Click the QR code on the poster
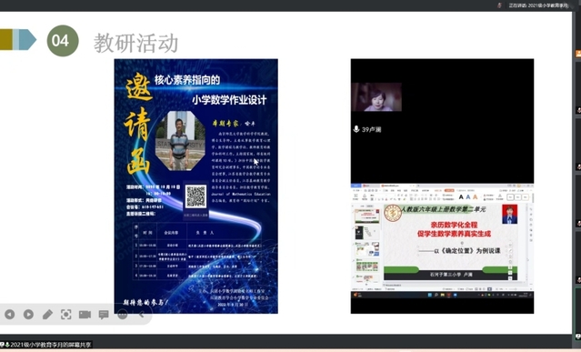Screen dimensions: 581x352 click(x=196, y=196)
